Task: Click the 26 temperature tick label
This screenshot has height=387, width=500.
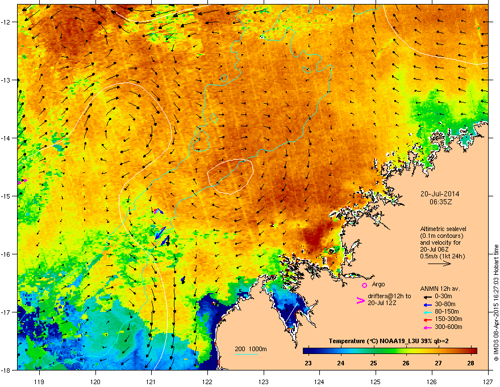Action: 406,363
